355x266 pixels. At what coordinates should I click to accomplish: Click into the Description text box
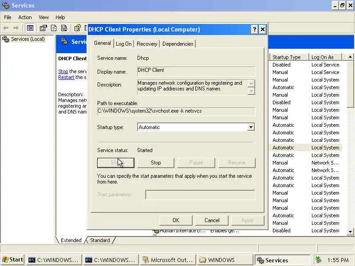tap(193, 87)
